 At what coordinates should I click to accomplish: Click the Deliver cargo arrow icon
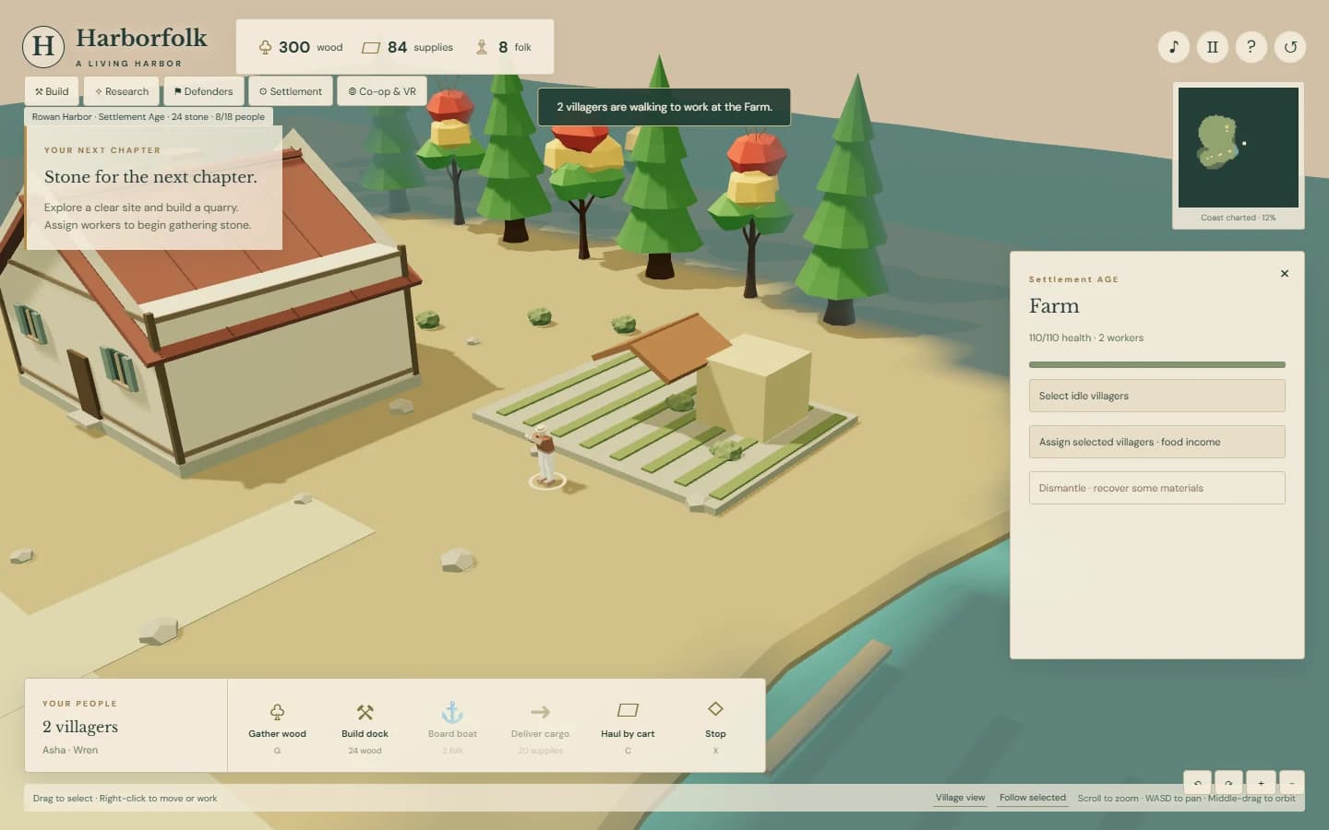(x=540, y=711)
